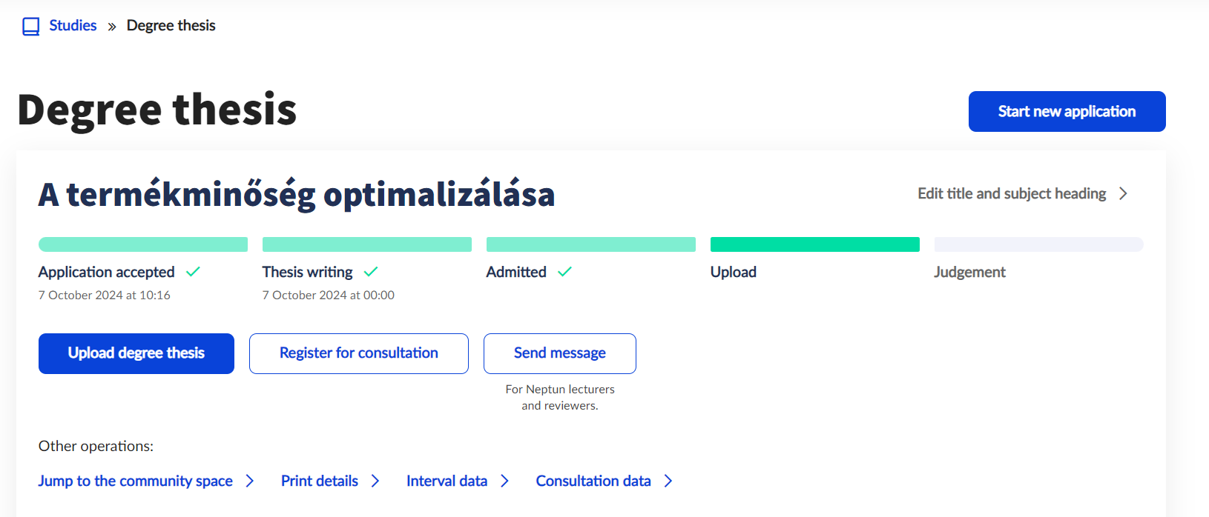The height and width of the screenshot is (517, 1209).
Task: Click breadcrumb double-arrow separator
Action: click(112, 27)
